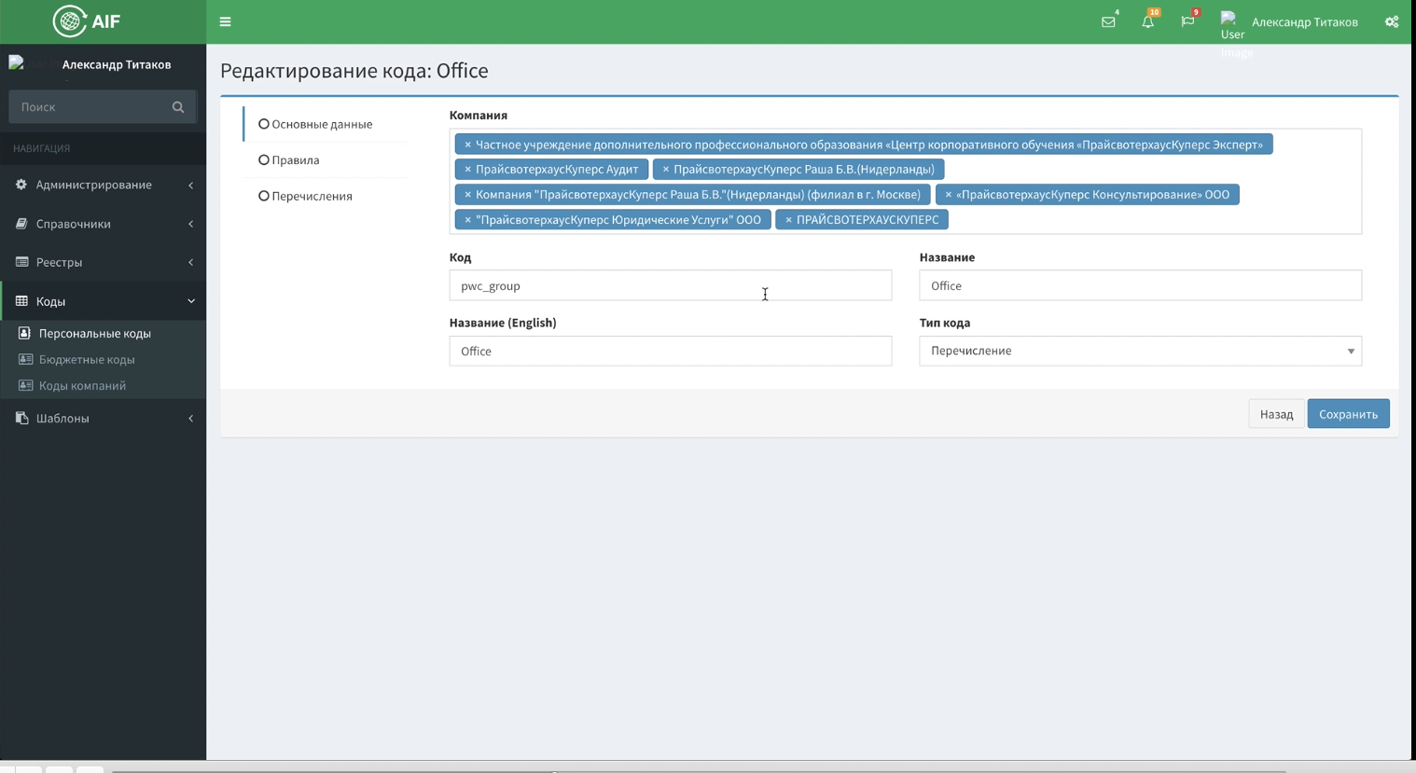
Task: Click the Коды компаний card icon
Action: tap(25, 385)
